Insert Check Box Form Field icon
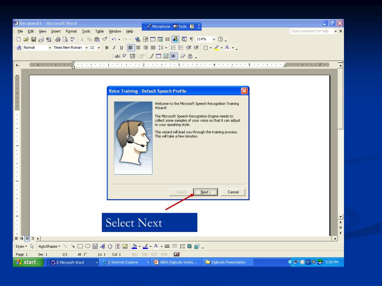 125,56
